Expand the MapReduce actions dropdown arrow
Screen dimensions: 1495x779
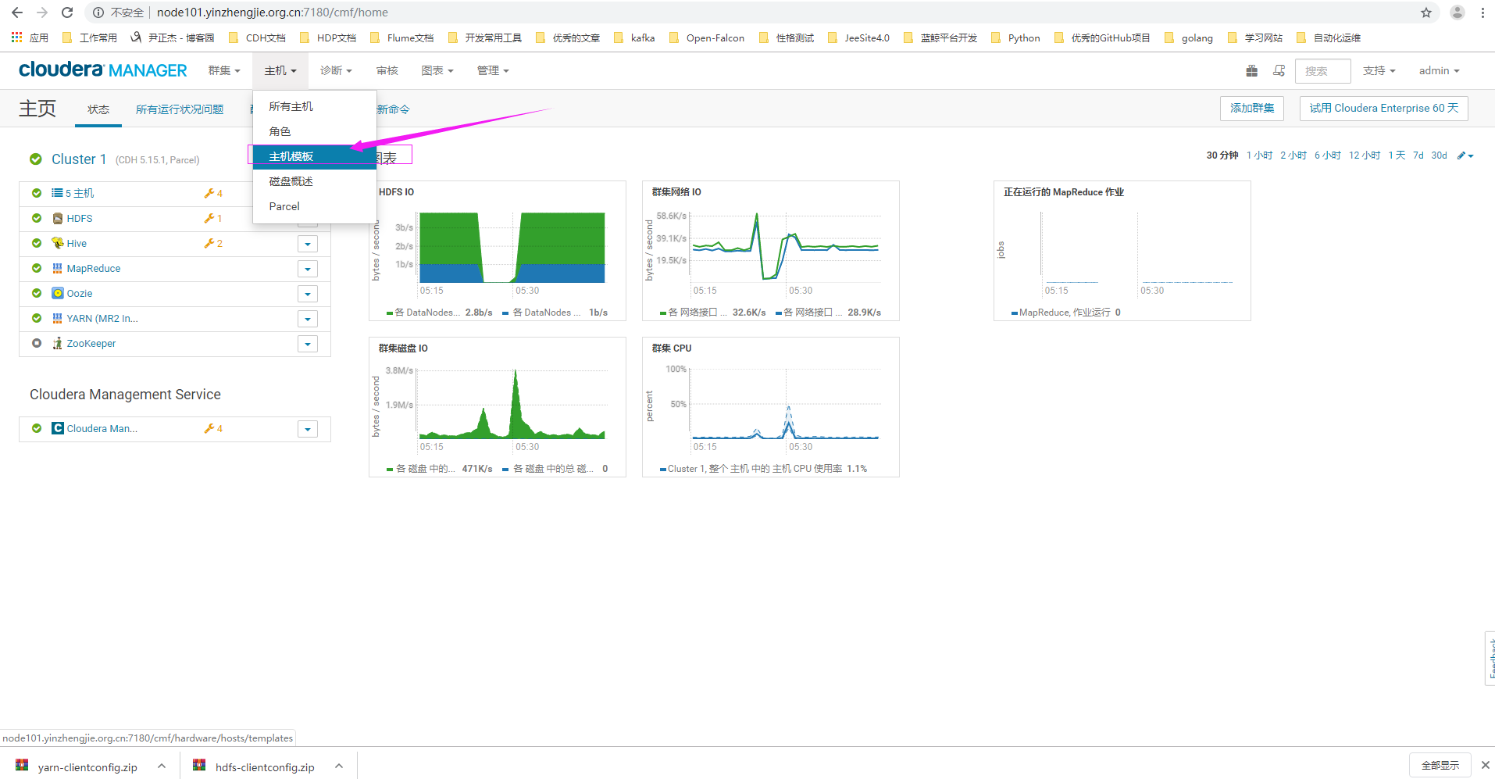(308, 269)
